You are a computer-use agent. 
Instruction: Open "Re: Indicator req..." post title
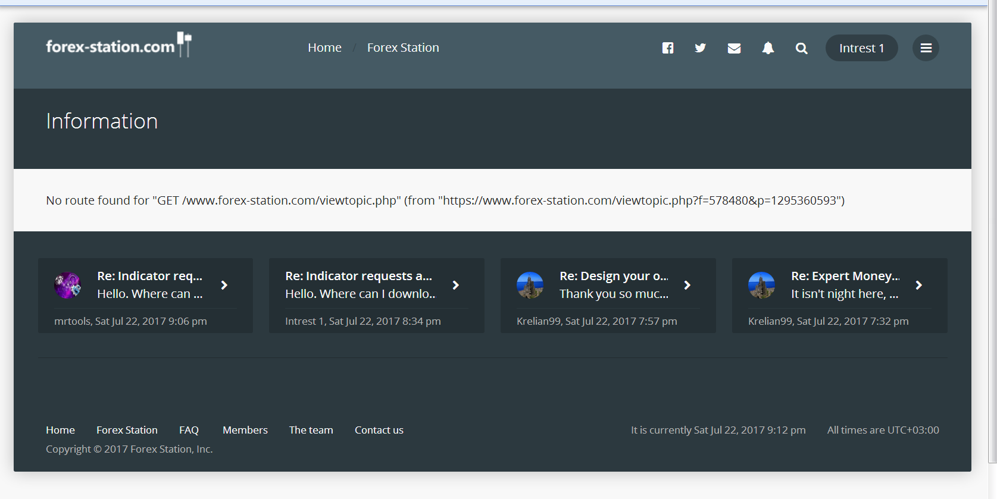click(x=150, y=276)
